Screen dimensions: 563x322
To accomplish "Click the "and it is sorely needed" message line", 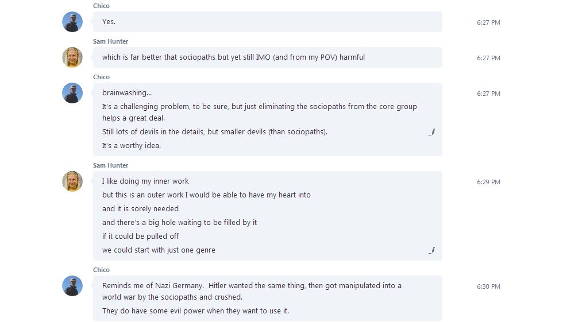I will [140, 209].
